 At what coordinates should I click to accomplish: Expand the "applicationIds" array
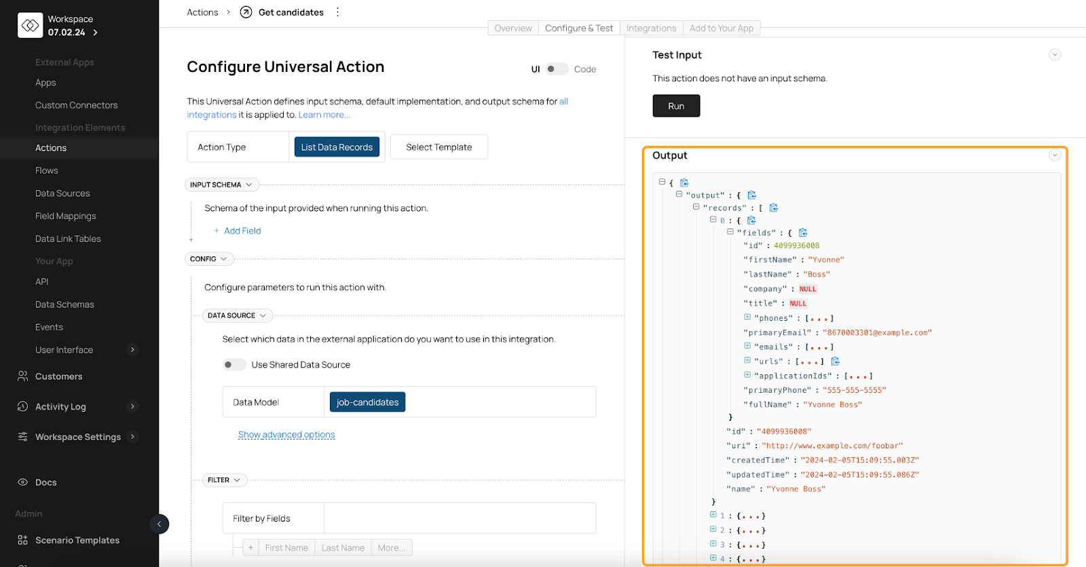point(747,374)
